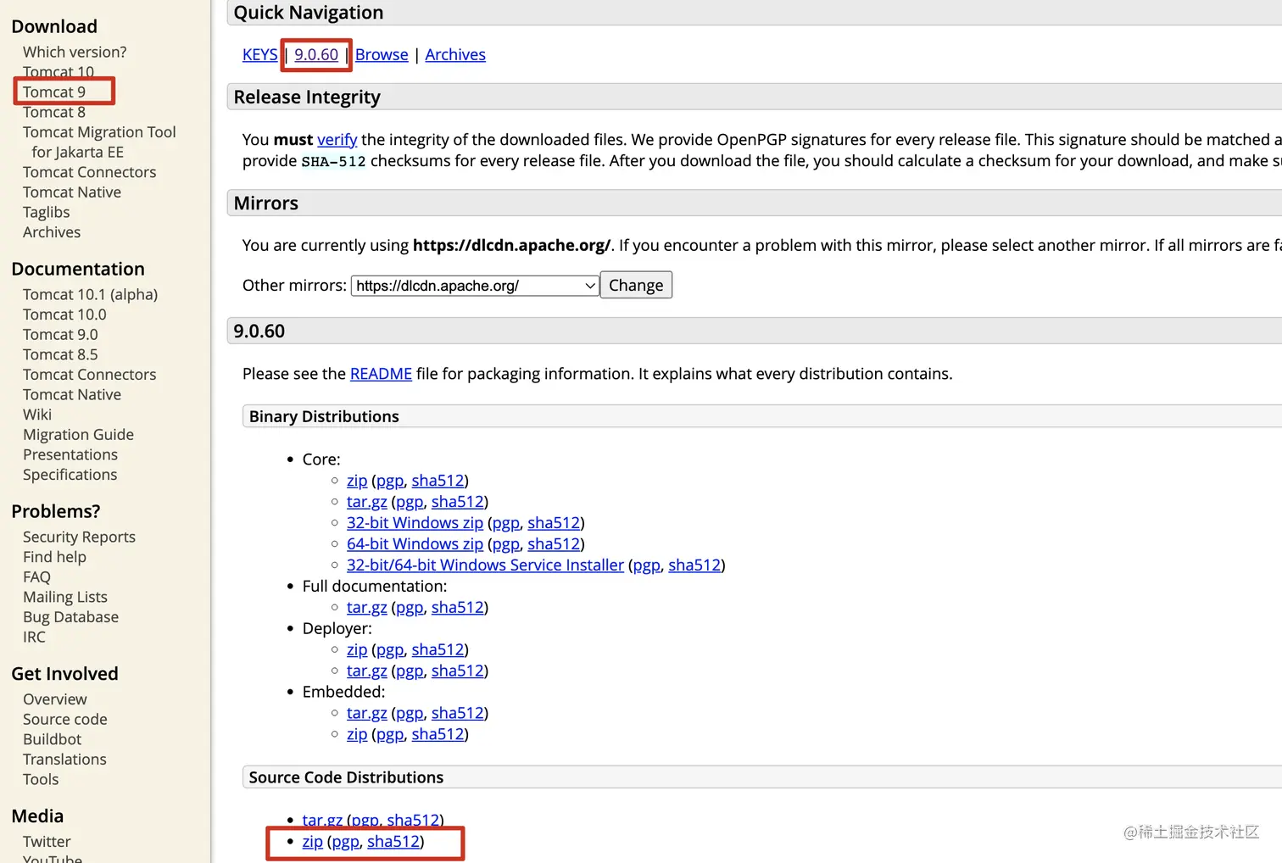Open the Specifications page
The image size is (1282, 863).
tap(70, 475)
